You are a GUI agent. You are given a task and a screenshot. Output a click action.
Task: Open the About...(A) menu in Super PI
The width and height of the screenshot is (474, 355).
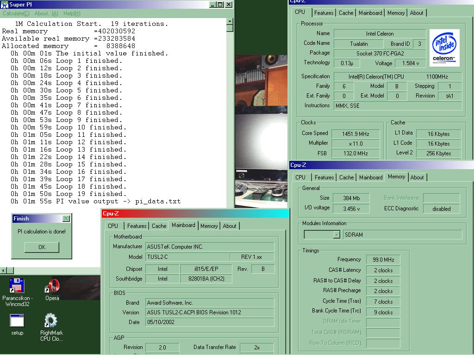[46, 13]
